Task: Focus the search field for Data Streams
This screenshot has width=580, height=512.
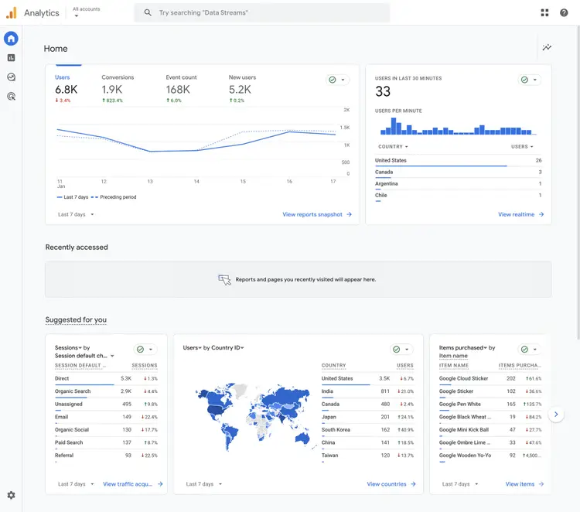Action: [262, 12]
